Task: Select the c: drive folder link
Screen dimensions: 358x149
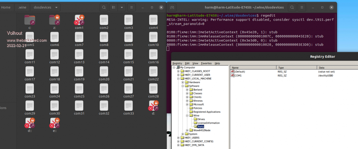Action: click(x=30, y=20)
